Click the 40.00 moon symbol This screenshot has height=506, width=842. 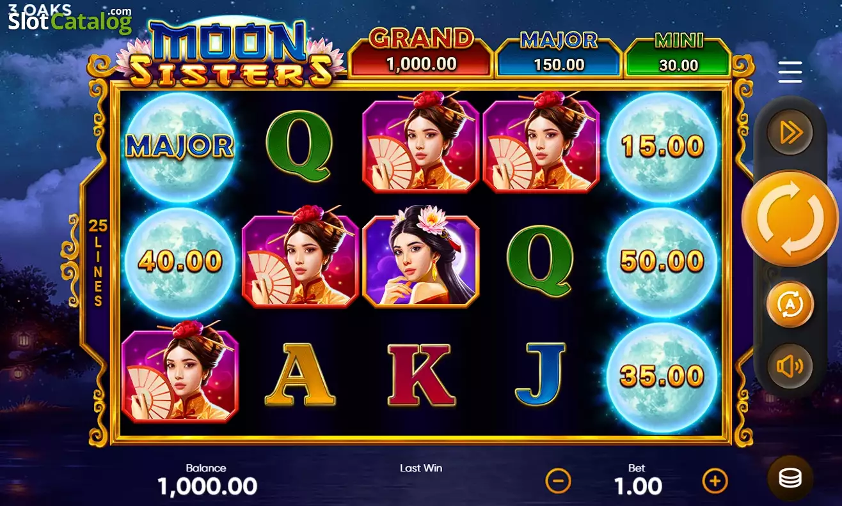pos(180,261)
